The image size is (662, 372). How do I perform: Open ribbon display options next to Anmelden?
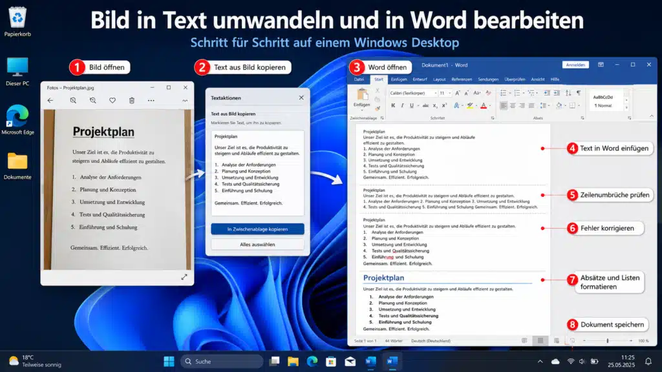point(601,65)
